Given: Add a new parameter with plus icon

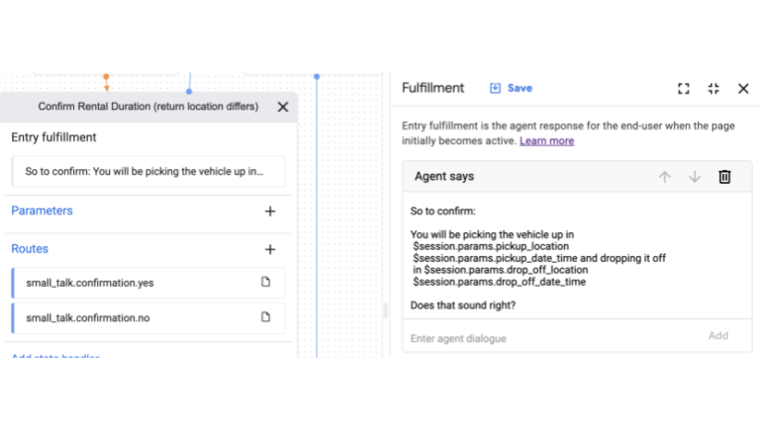Looking at the screenshot, I should [270, 211].
